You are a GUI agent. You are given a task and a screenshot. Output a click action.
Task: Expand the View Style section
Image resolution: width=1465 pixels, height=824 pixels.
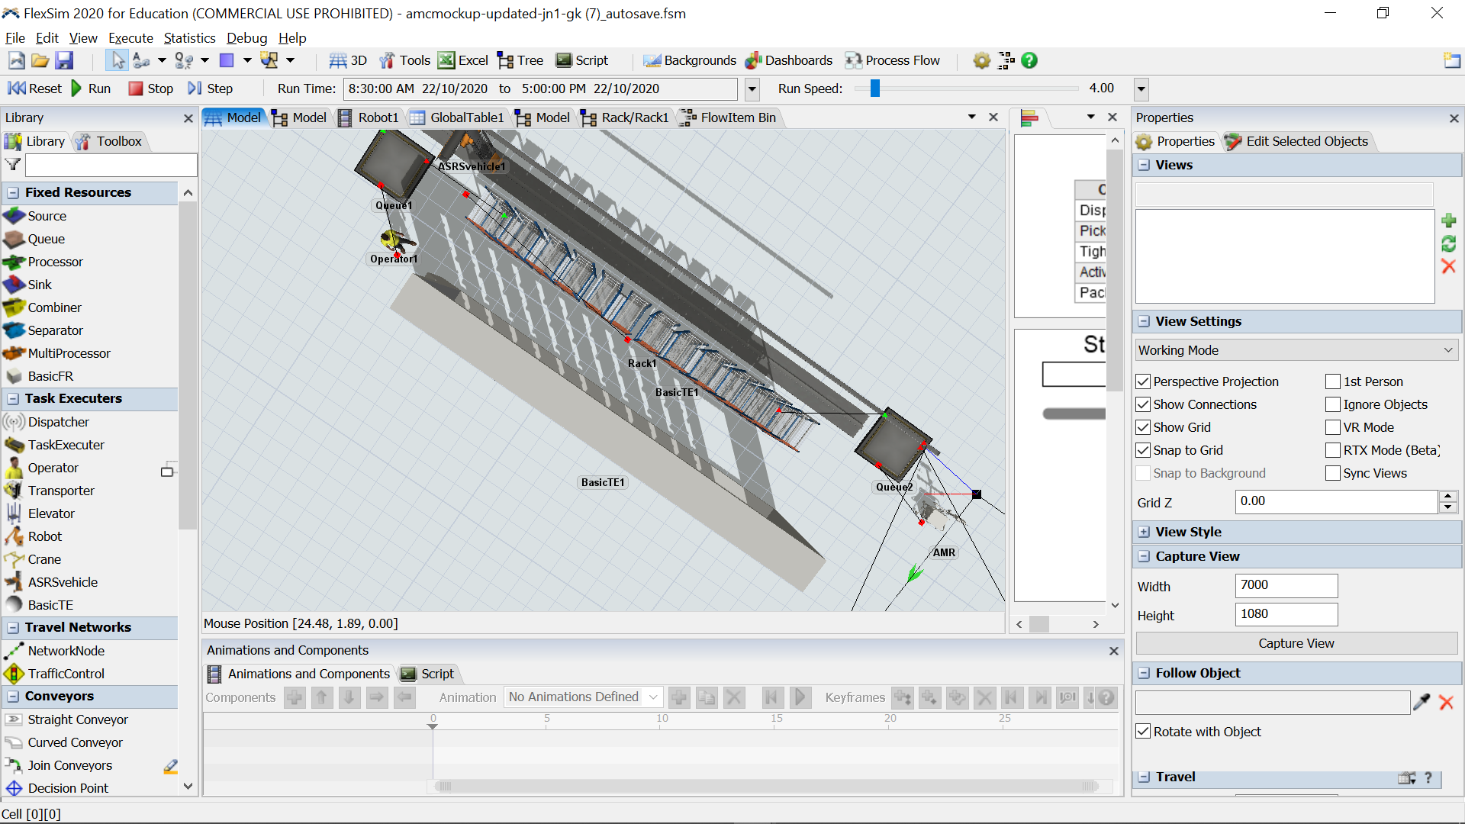pos(1144,532)
